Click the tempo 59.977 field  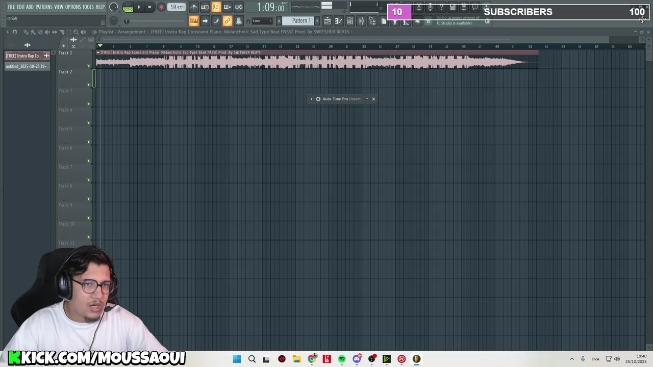click(177, 7)
